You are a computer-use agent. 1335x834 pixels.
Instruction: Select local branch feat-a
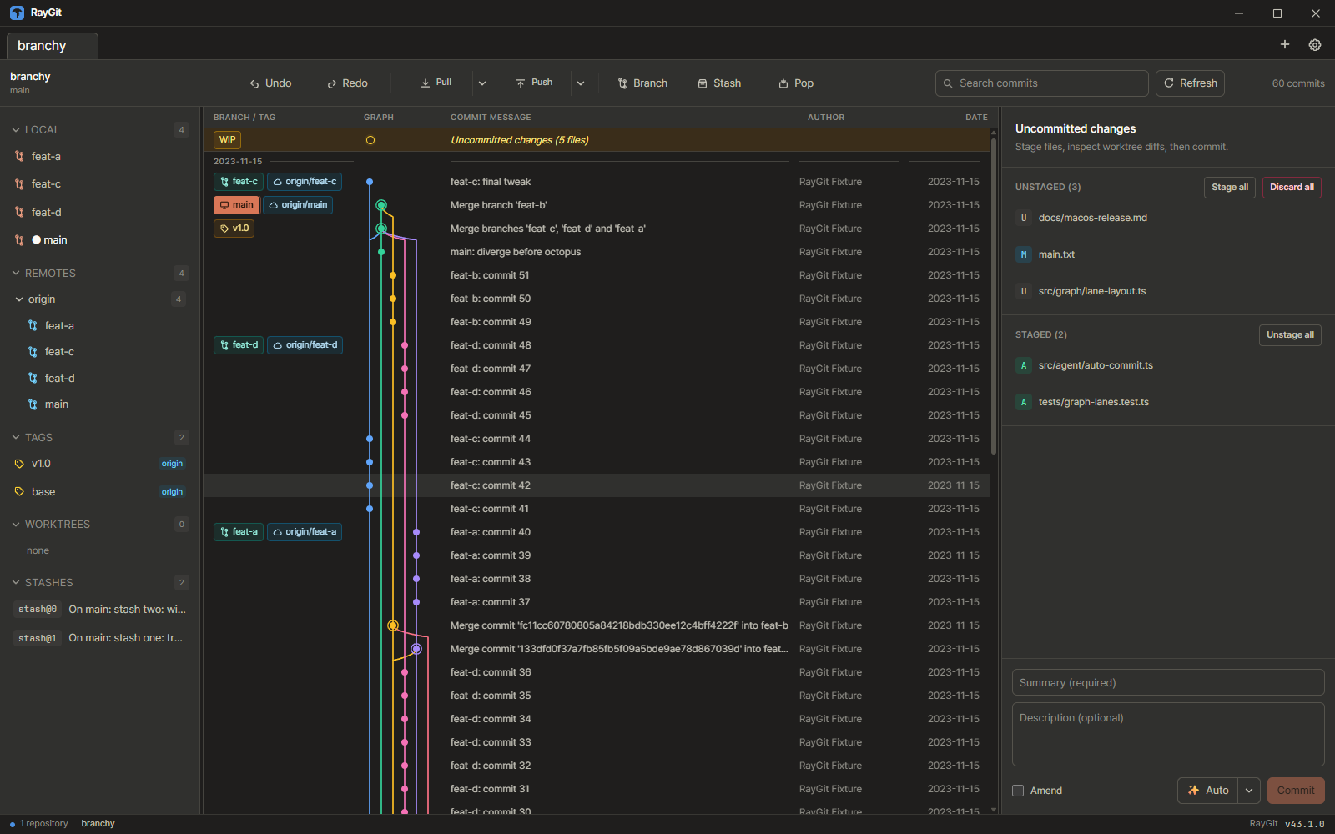click(x=100, y=157)
